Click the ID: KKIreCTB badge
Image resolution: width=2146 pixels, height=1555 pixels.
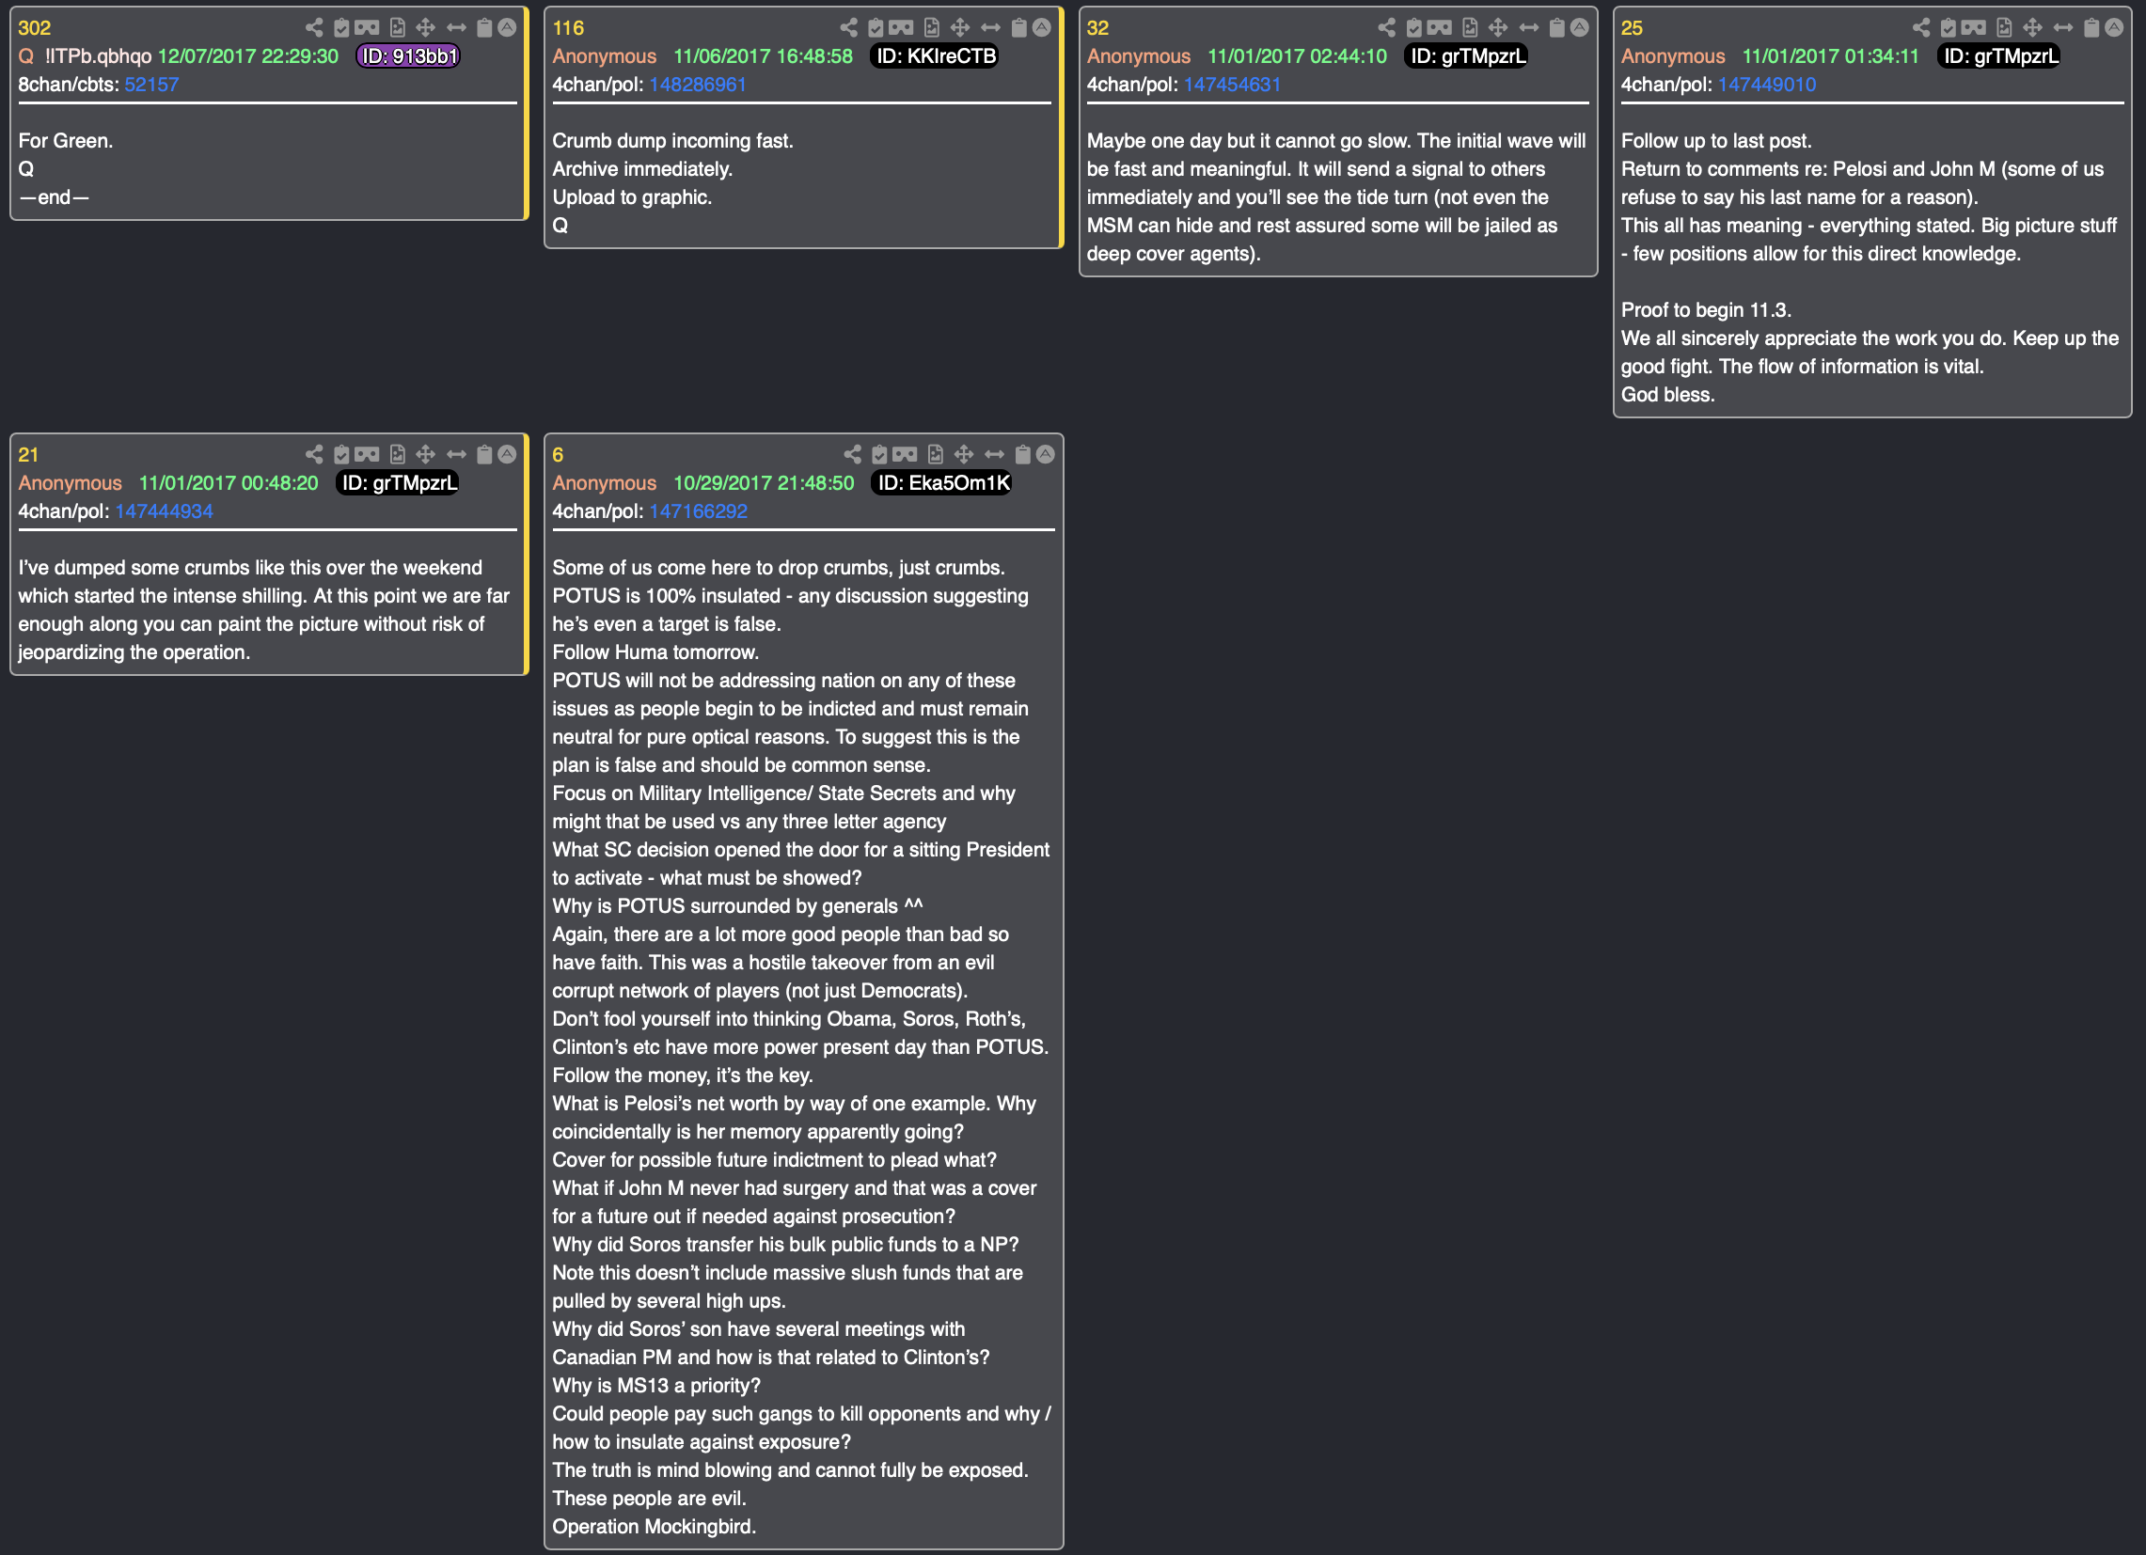pyautogui.click(x=935, y=55)
